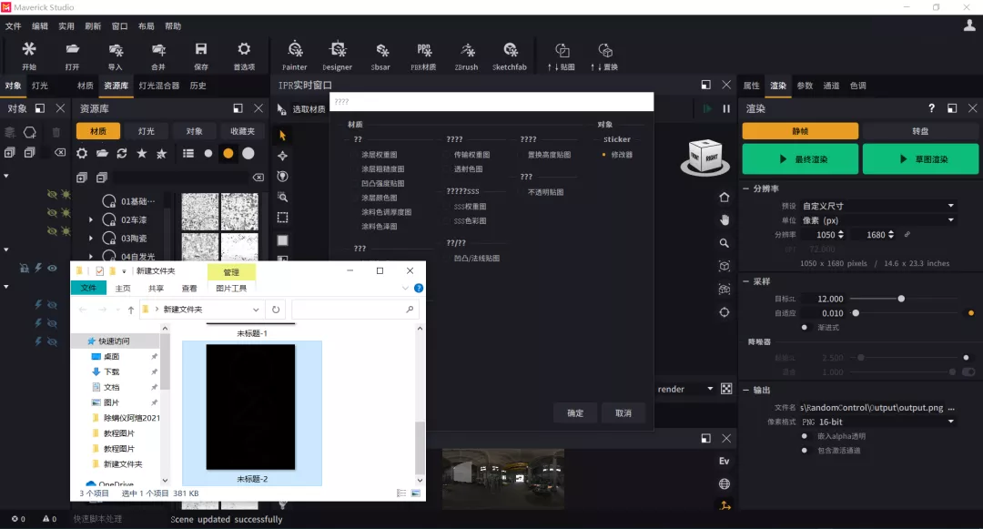
Task: Toggle 嵌入alpha透明 option
Action: pos(805,435)
